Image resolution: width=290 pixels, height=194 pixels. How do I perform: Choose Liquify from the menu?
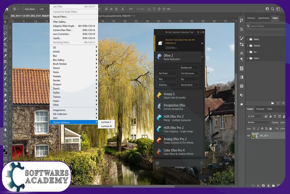[x=74, y=38]
